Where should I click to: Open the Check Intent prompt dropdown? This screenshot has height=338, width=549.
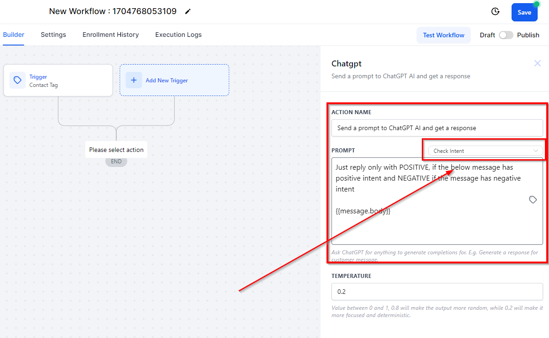coord(485,151)
